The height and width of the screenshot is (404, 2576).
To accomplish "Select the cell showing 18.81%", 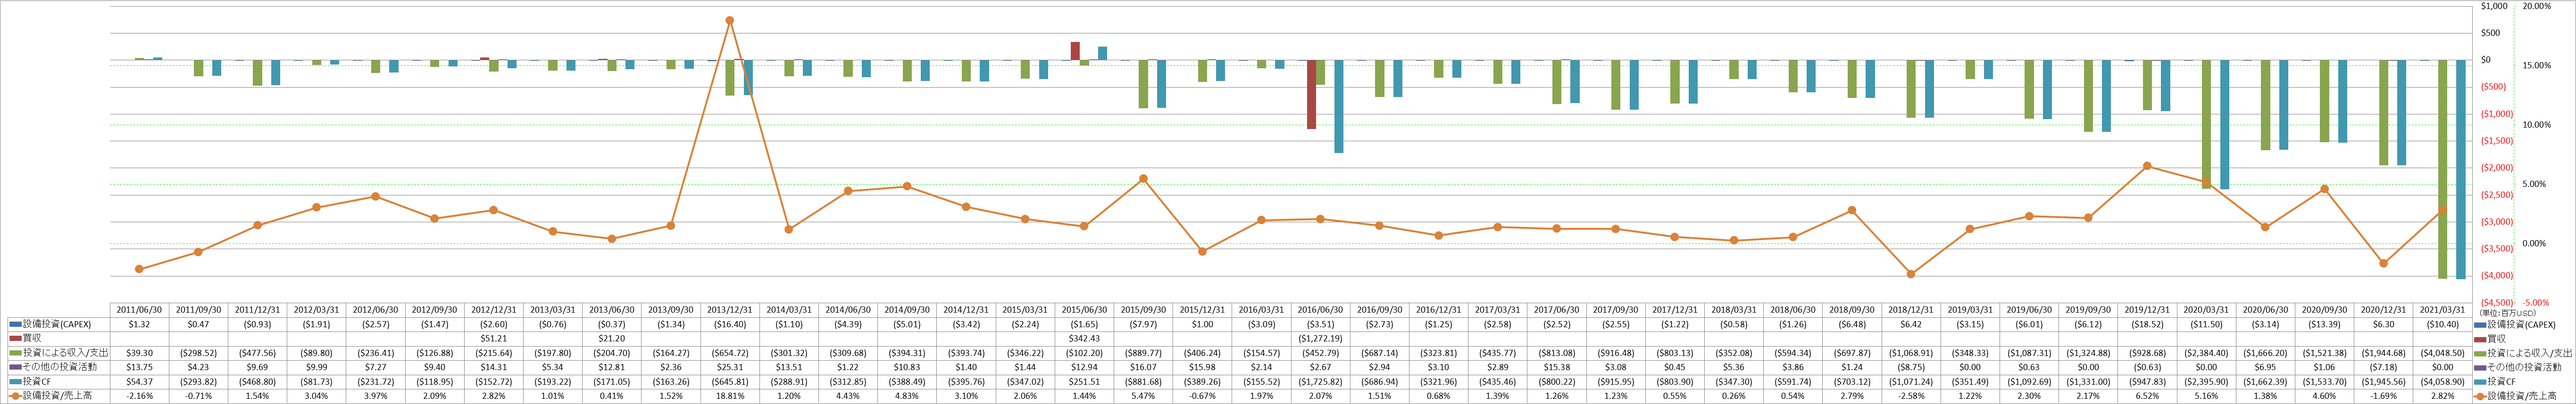I will tap(730, 396).
